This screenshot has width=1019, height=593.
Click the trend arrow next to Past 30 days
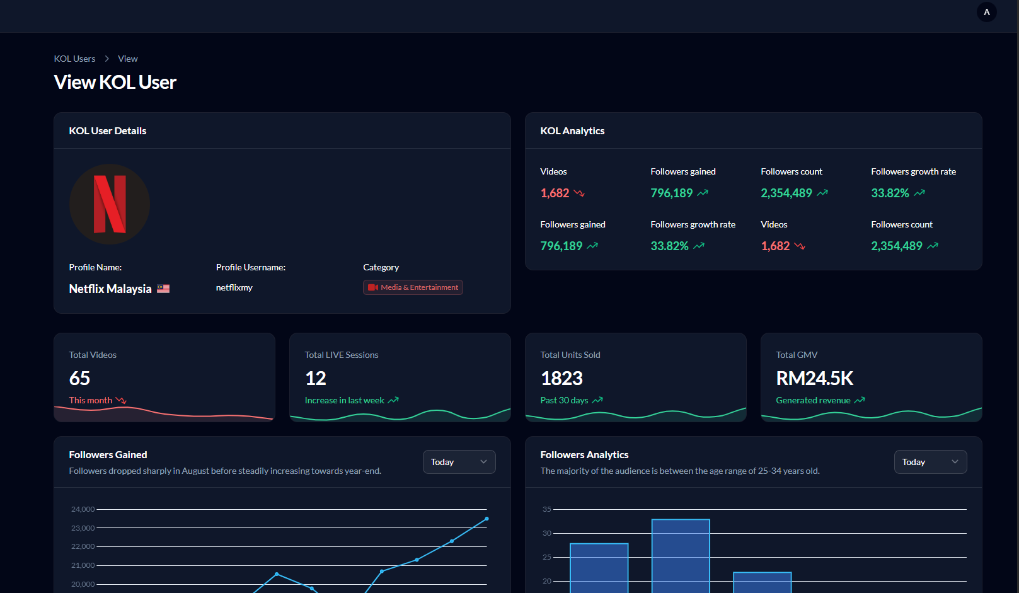pyautogui.click(x=597, y=401)
